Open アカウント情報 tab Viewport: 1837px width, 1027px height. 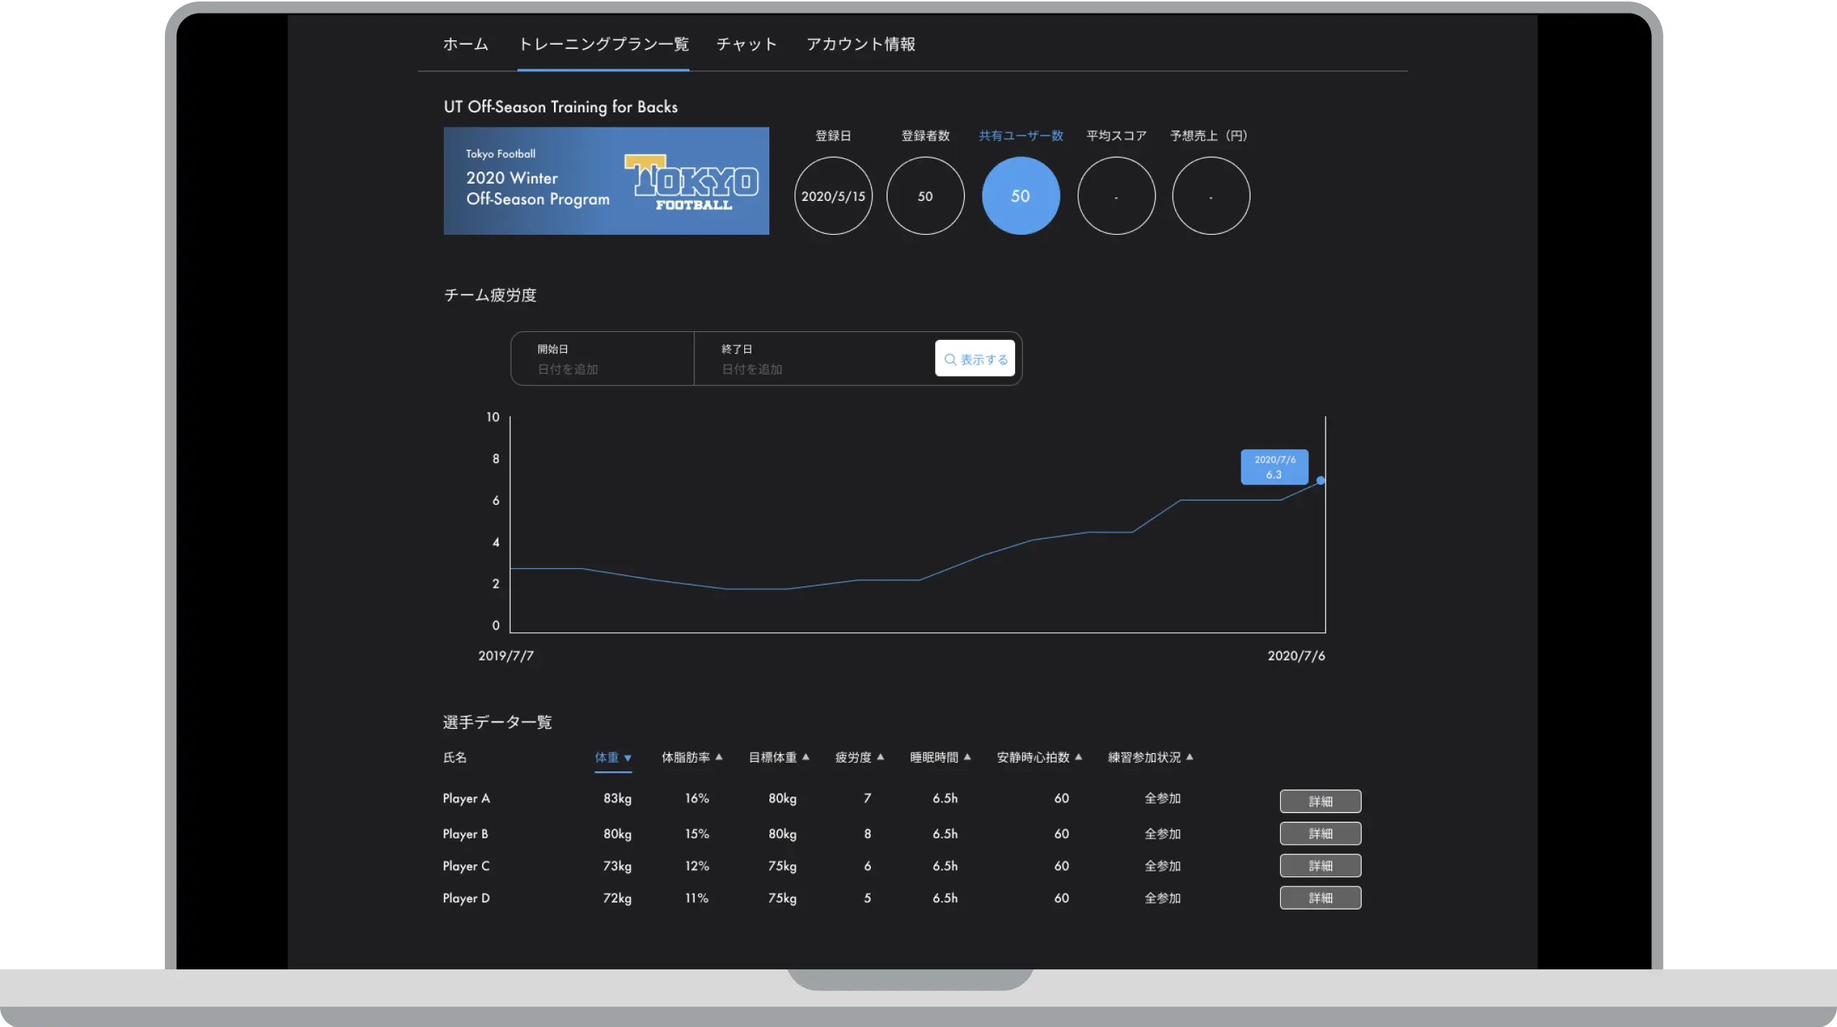(x=860, y=44)
